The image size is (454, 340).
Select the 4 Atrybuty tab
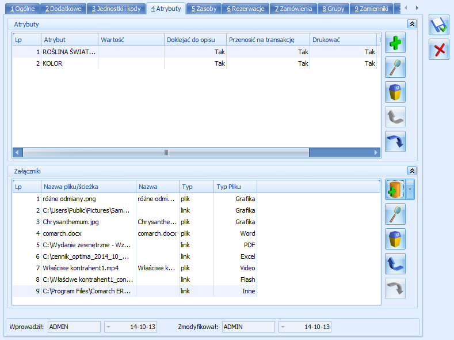(166, 9)
